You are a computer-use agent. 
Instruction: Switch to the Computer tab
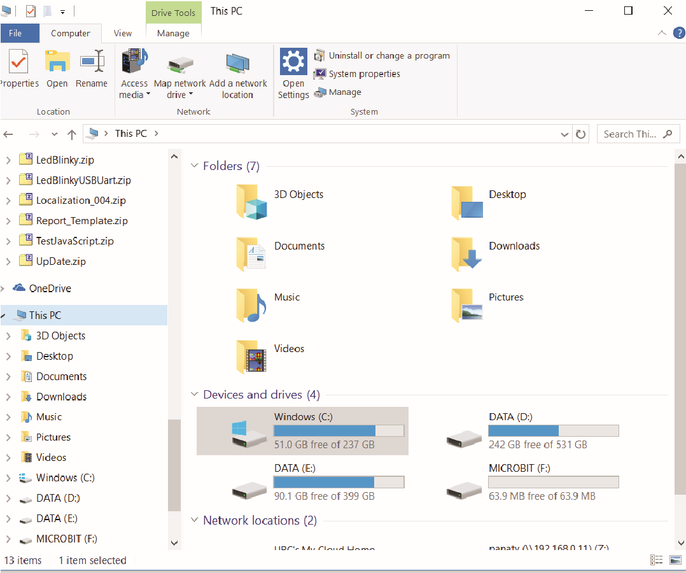(71, 33)
